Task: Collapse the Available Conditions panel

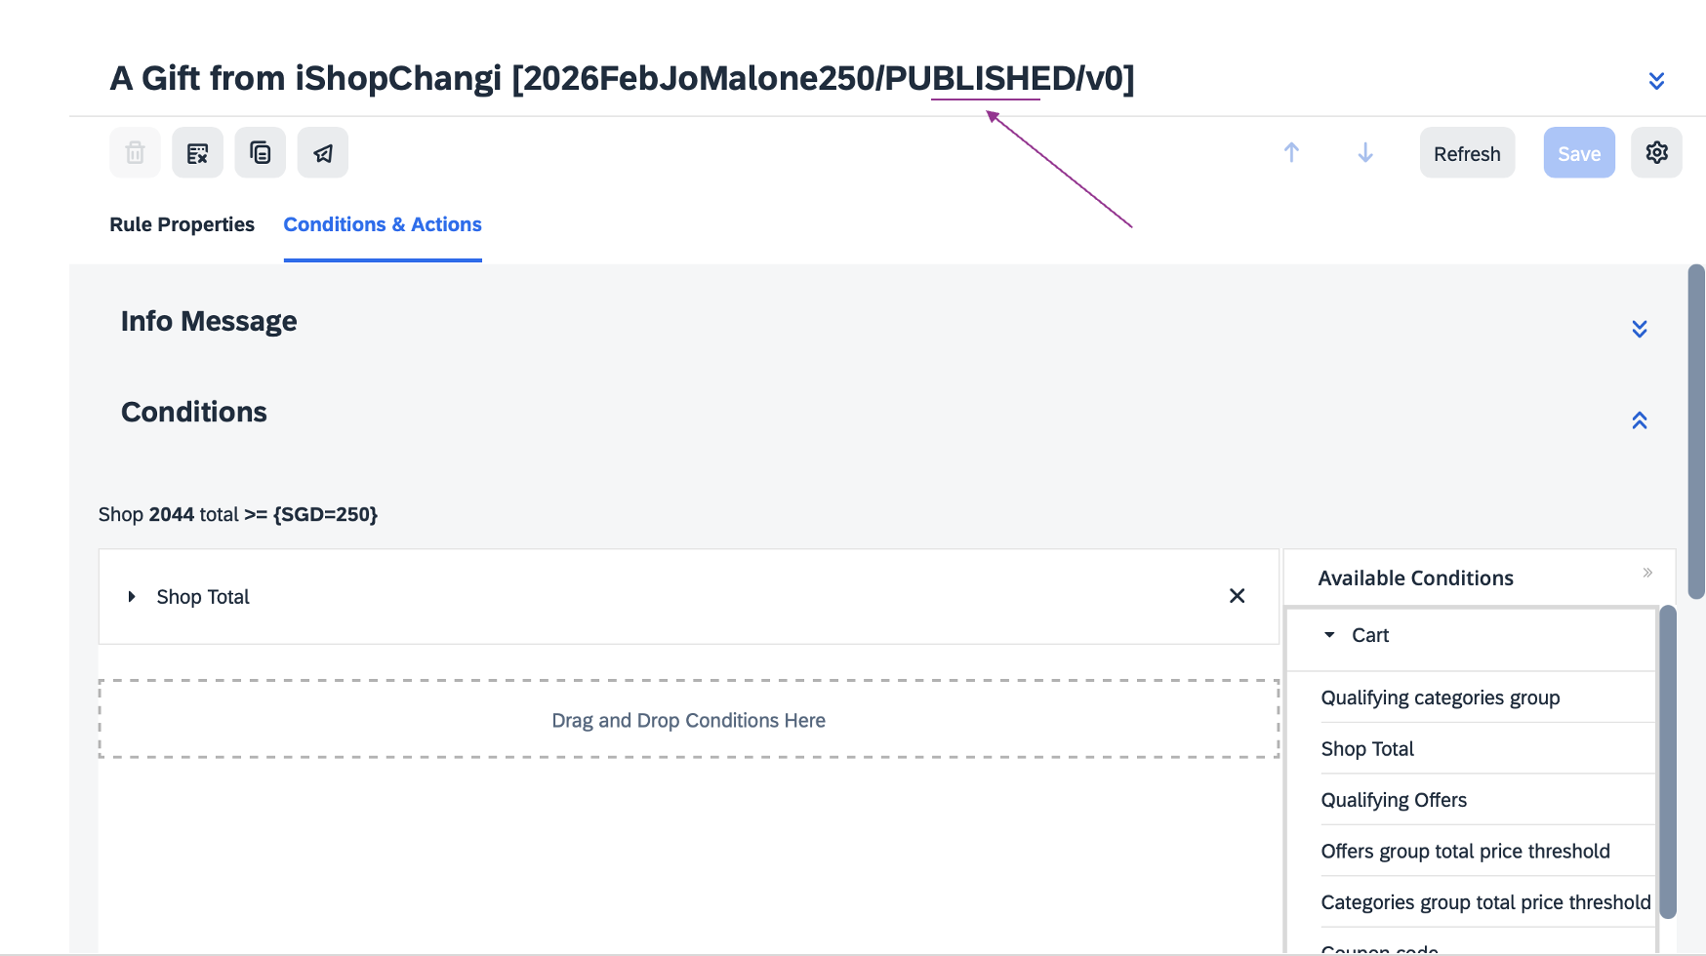Action: pyautogui.click(x=1647, y=573)
